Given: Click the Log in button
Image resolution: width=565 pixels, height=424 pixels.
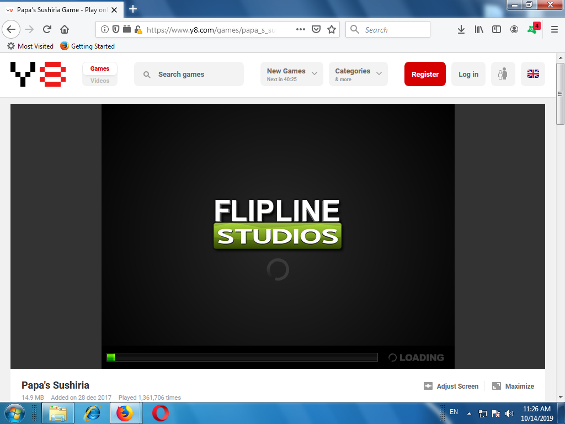Looking at the screenshot, I should (468, 74).
